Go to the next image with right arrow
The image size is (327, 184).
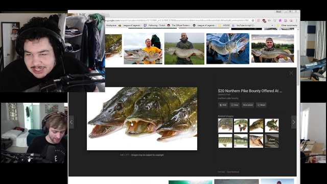pyautogui.click(x=294, y=122)
